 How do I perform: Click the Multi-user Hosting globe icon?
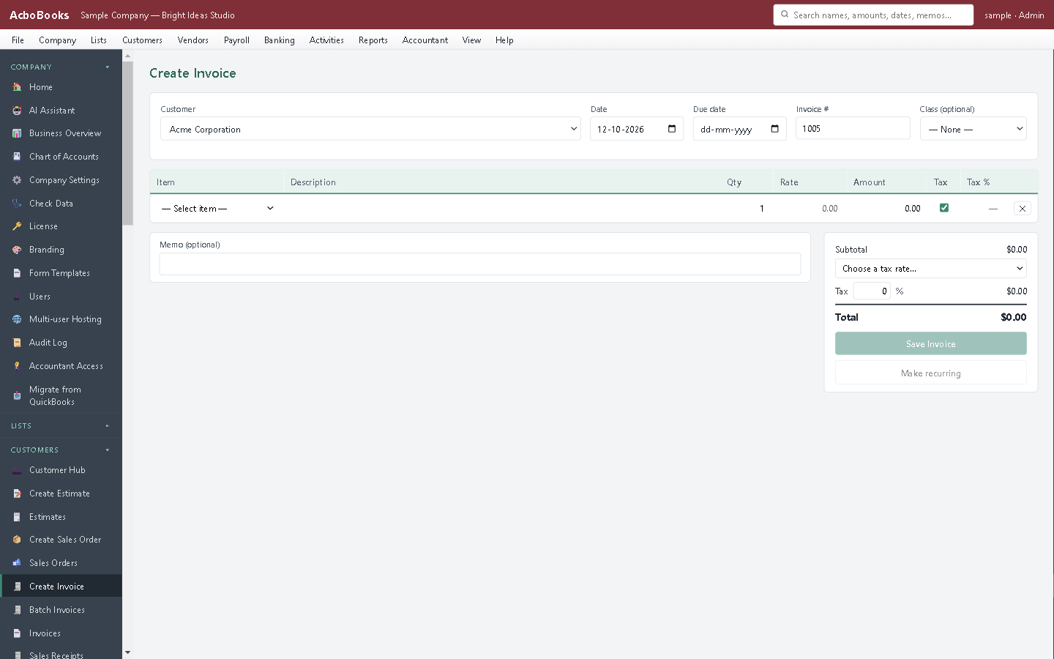(17, 319)
